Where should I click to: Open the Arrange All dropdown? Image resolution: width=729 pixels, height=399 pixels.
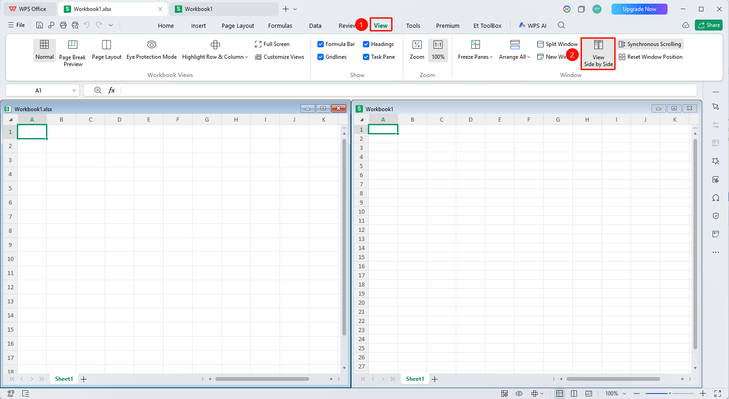pos(529,57)
